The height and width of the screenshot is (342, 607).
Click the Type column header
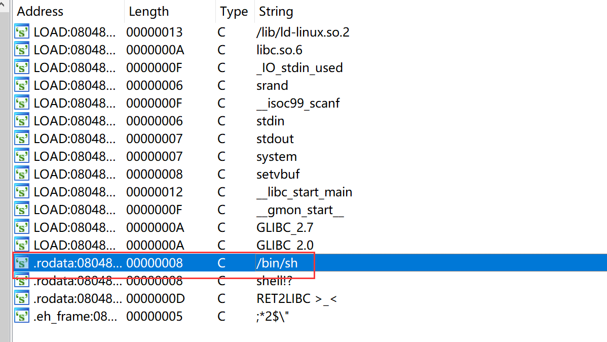[x=234, y=12]
